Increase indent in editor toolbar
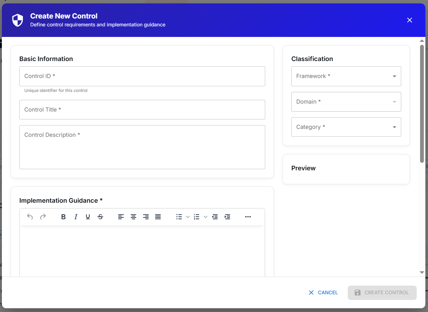 tap(227, 217)
